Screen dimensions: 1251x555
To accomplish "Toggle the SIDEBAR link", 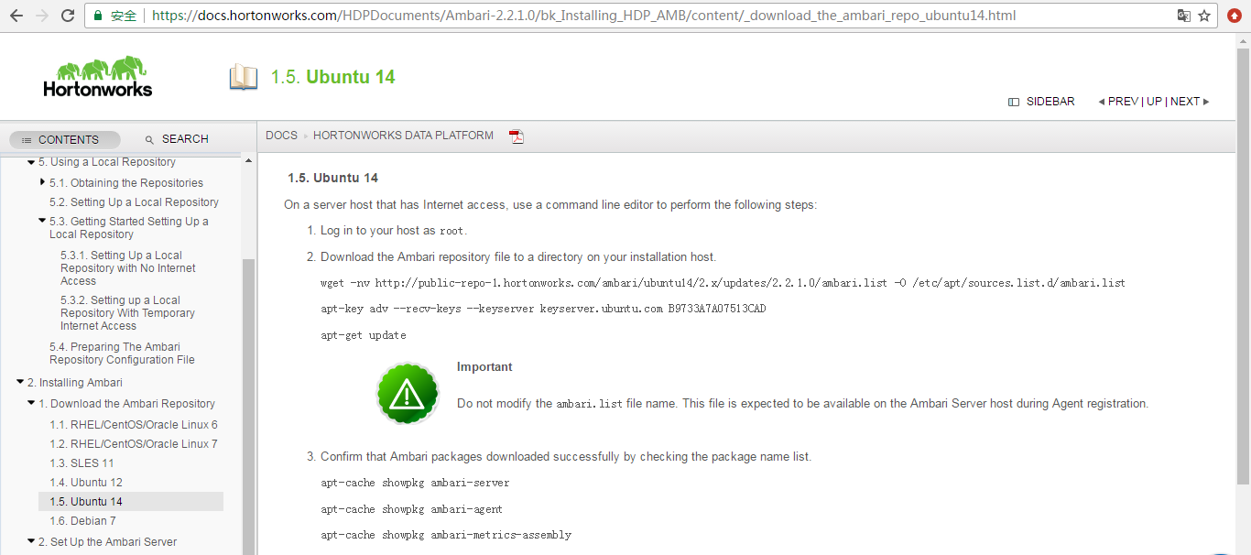I will [1050, 102].
